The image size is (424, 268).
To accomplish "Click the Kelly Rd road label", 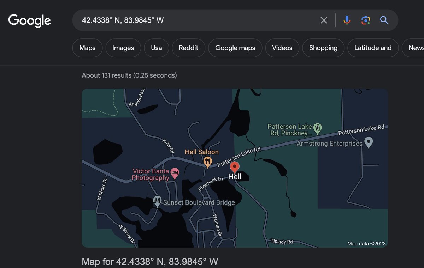I will [x=169, y=146].
